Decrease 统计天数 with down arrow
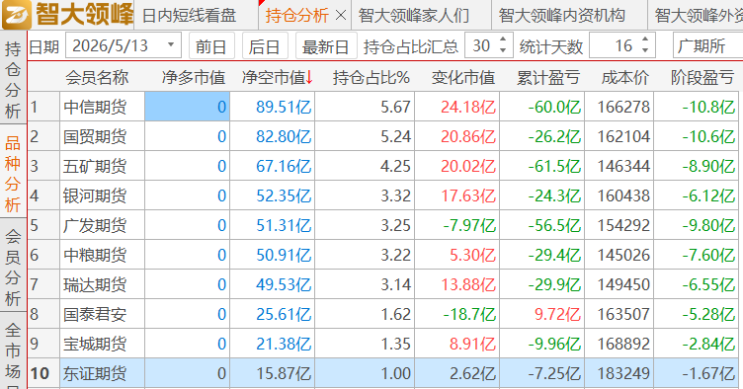The image size is (743, 389). click(x=645, y=51)
